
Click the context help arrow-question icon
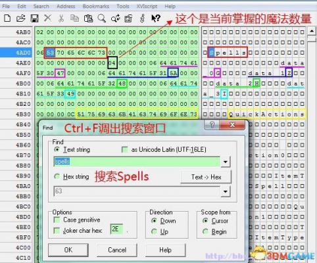(156, 18)
